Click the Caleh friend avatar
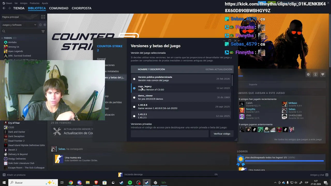This screenshot has width=331, height=186. coord(242,104)
